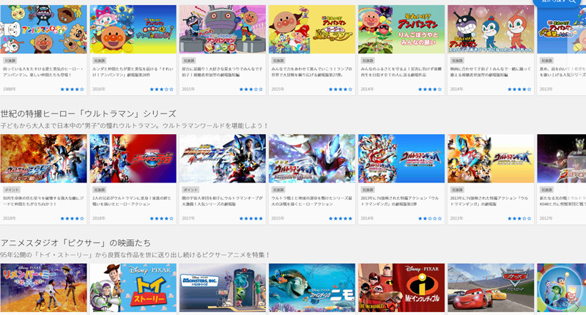Open the Monsters, Inc. thumbnail
The height and width of the screenshot is (315, 586).
(223, 288)
